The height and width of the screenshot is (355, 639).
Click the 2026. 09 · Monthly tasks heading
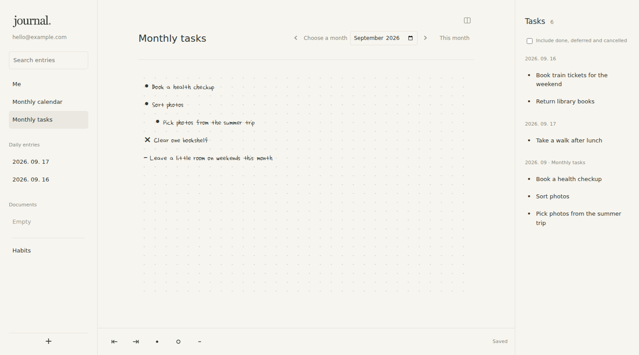[555, 163]
